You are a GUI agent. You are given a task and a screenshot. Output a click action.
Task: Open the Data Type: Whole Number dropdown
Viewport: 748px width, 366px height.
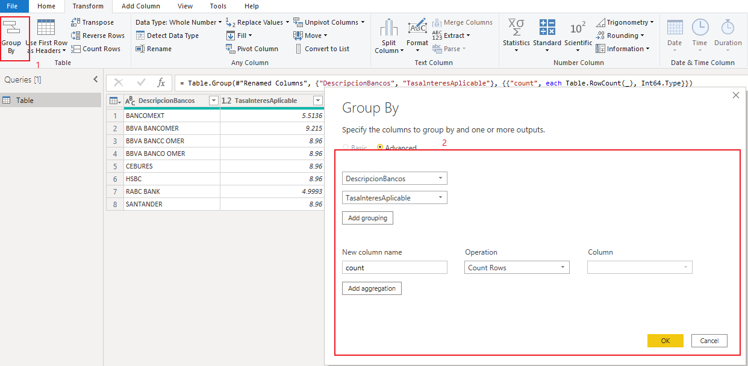178,22
